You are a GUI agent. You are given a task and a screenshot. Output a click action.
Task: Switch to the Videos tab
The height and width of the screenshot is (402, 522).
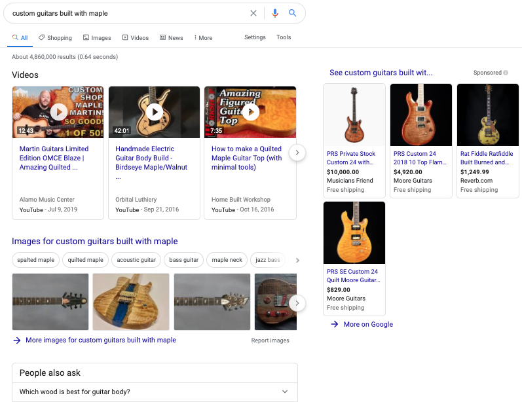pos(136,37)
